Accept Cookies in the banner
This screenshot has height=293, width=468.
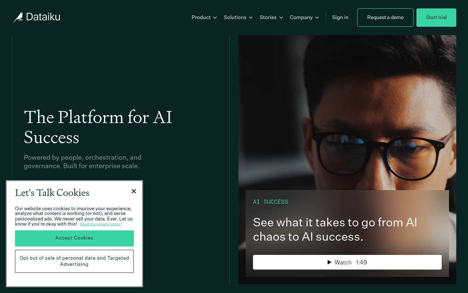74,238
